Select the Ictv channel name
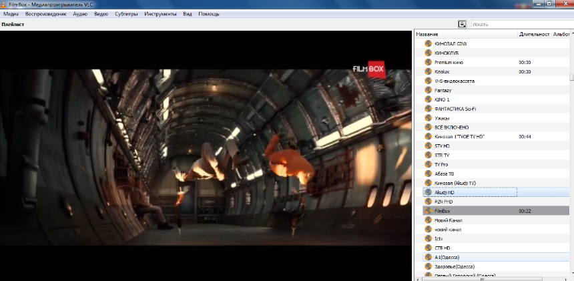The width and height of the screenshot is (574, 281). [439, 239]
